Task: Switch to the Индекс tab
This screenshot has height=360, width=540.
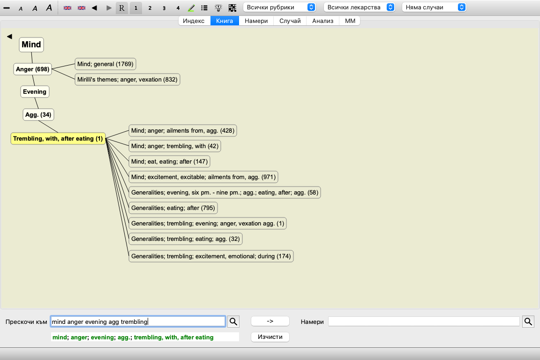Action: [194, 21]
